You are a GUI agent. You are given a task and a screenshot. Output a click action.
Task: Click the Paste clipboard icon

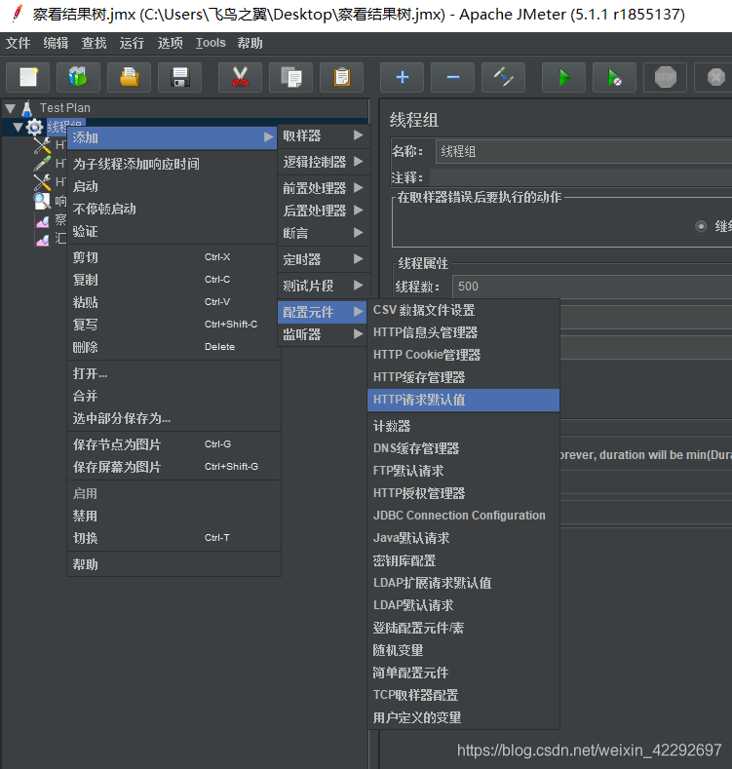coord(342,77)
